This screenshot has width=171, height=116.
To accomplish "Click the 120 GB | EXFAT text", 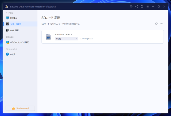I will click(x=87, y=39).
